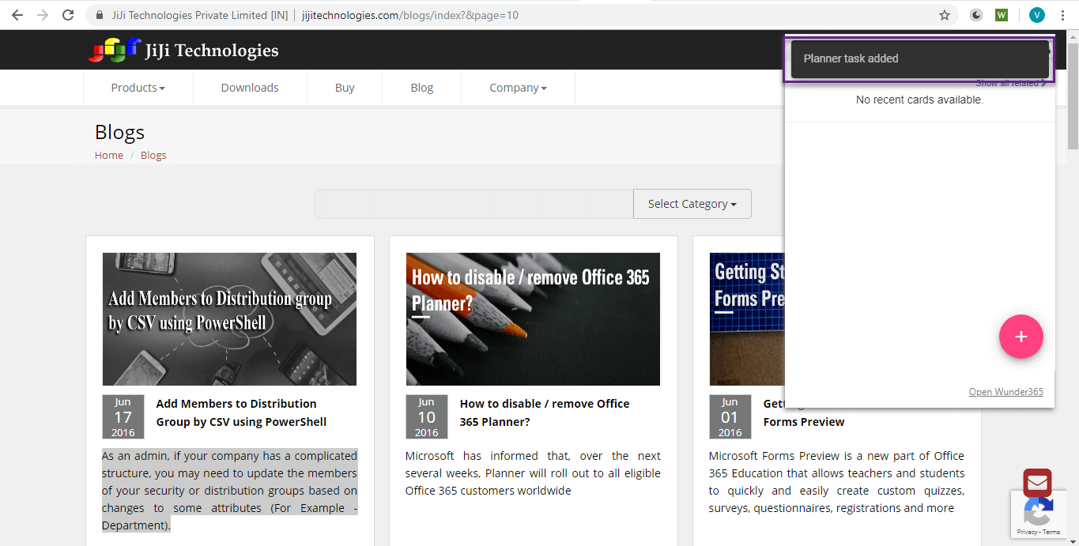Open the Chrome three-dot menu
The height and width of the screenshot is (546, 1079).
point(1063,15)
